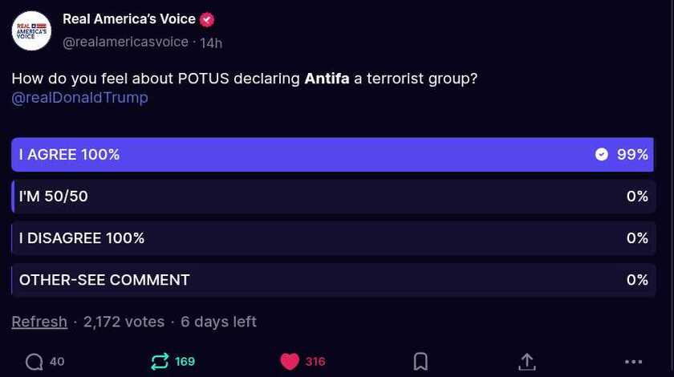The height and width of the screenshot is (377, 674).
Task: Bookmark this poll post
Action: (x=420, y=362)
